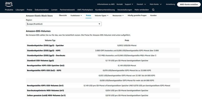Open the Lernen menu
This screenshot has height=101, width=202.
[54, 10]
